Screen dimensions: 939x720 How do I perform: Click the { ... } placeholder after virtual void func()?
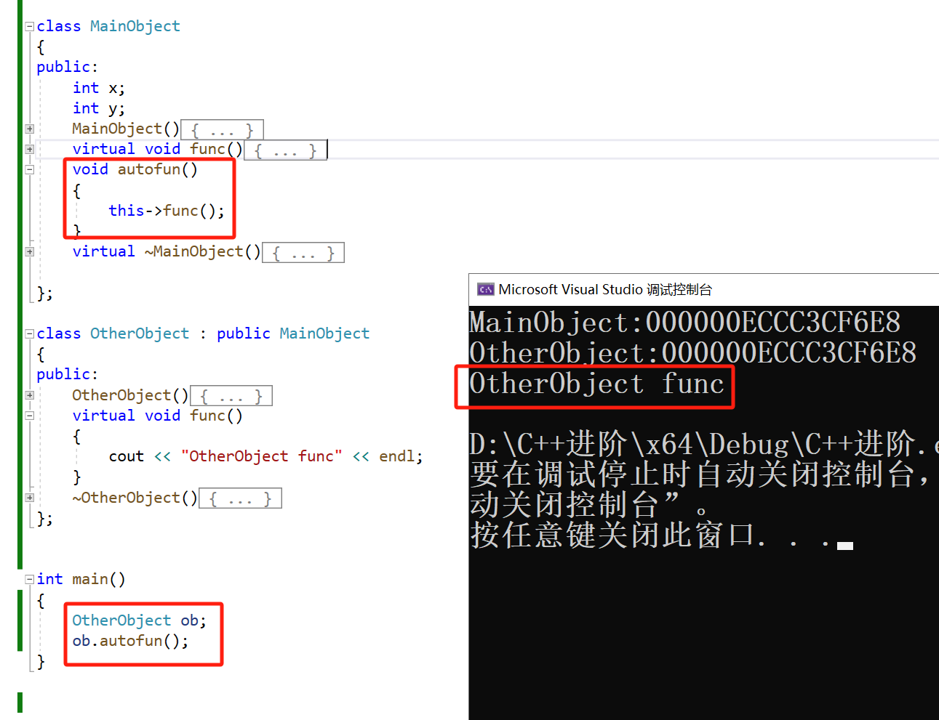click(x=285, y=150)
